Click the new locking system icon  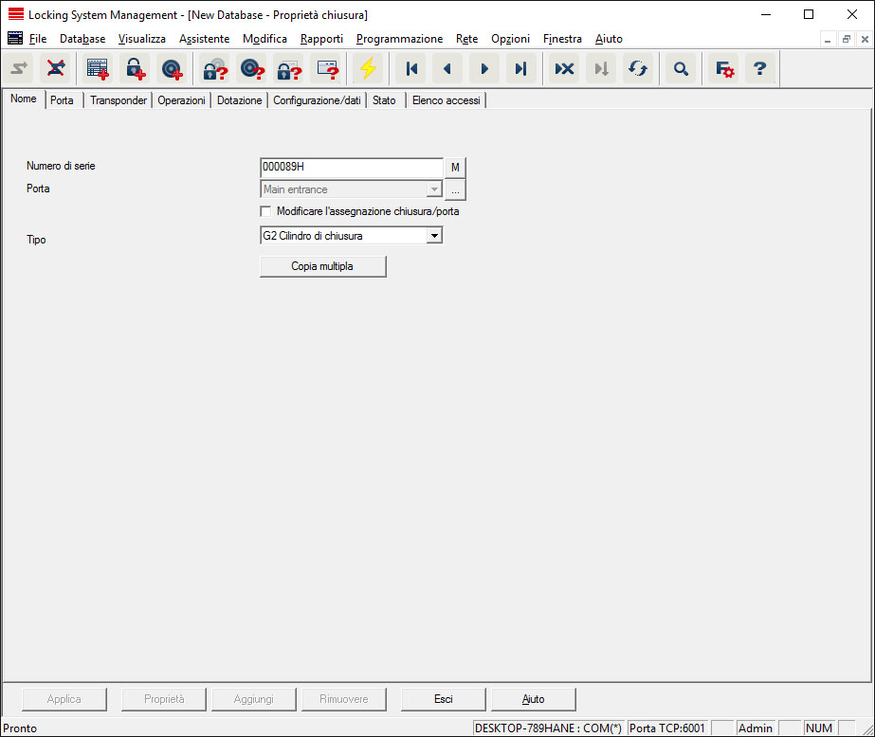click(x=98, y=69)
